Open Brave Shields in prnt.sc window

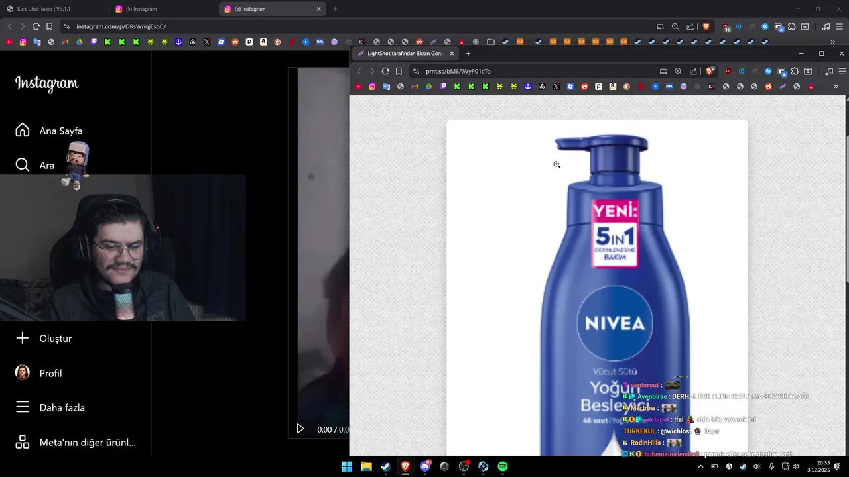[x=710, y=71]
